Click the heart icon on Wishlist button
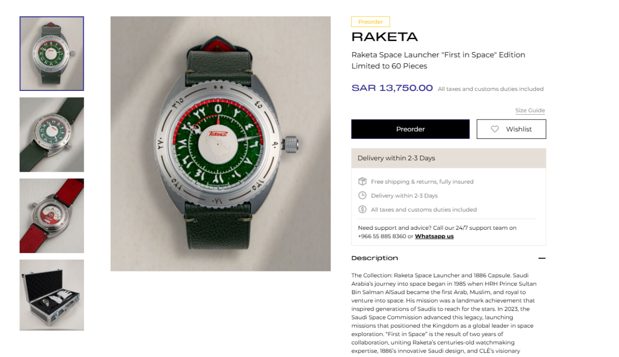619x357 pixels. (495, 129)
